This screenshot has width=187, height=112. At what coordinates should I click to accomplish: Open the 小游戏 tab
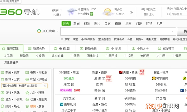point(114,49)
